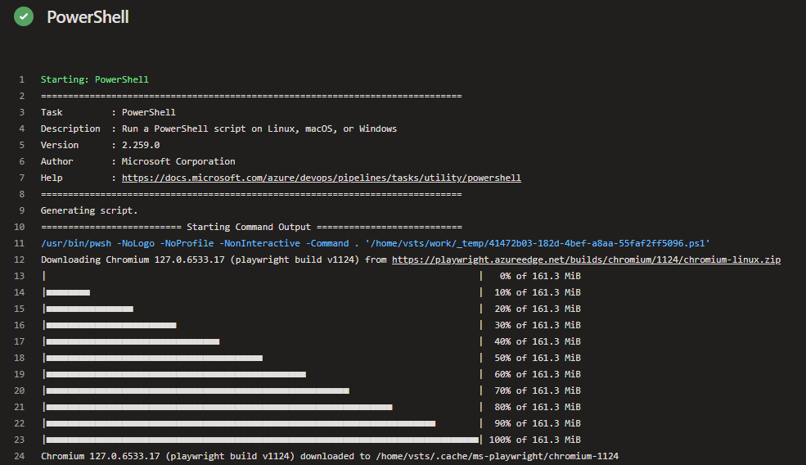Click the green success checkmark icon
Image resolution: width=806 pixels, height=465 pixels.
point(24,16)
